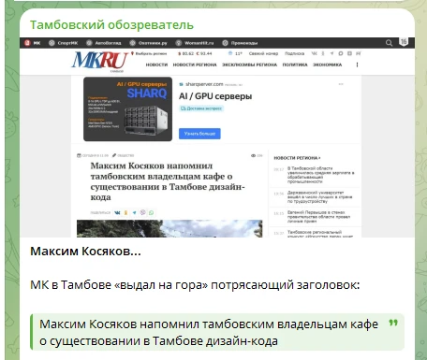Screen dimensions: 427x360
Task: Open the three-dot more menu in the MK navigation
Action: point(357,65)
